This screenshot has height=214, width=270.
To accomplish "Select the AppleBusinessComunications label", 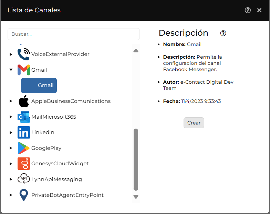I will tap(71, 101).
